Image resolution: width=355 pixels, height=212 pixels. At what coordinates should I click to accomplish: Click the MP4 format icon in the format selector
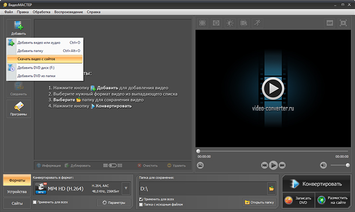[41, 188]
